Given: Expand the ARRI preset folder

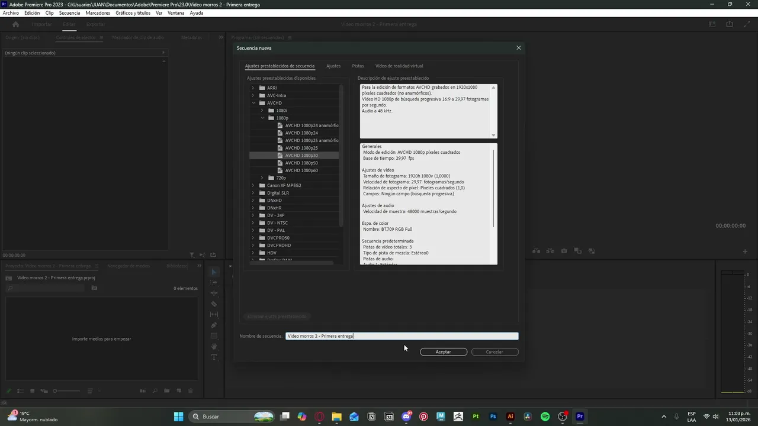Looking at the screenshot, I should point(253,88).
